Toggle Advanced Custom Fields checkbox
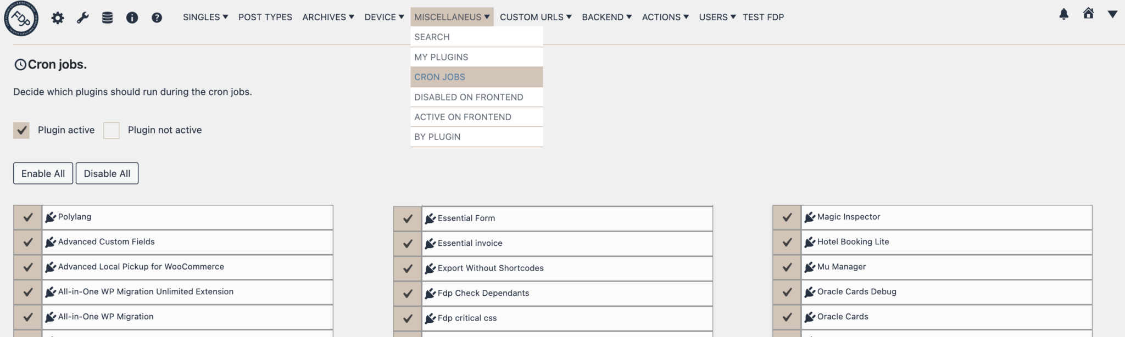Screen dimensions: 1125x337 point(27,242)
